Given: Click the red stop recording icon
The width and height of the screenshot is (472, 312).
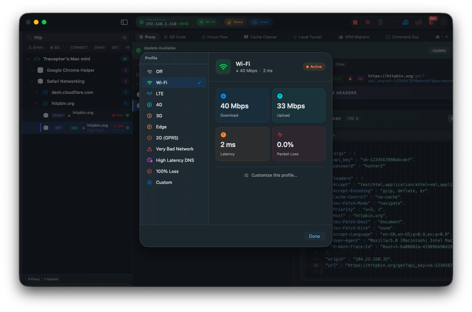Looking at the screenshot, I should click(x=355, y=22).
